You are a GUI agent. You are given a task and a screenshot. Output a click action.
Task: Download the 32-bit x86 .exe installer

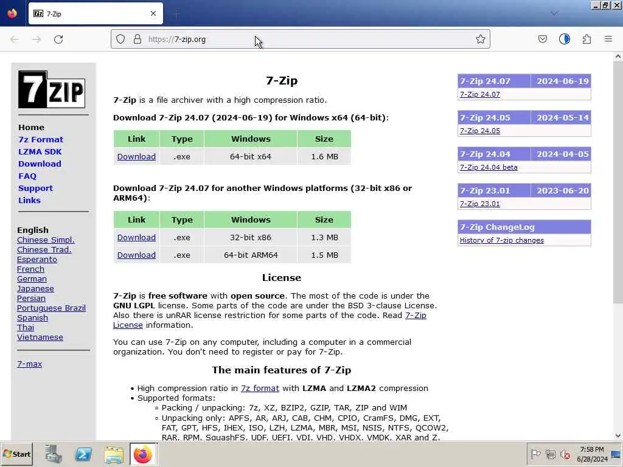(136, 238)
